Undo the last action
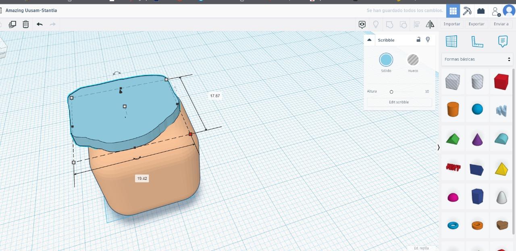 [x=40, y=24]
